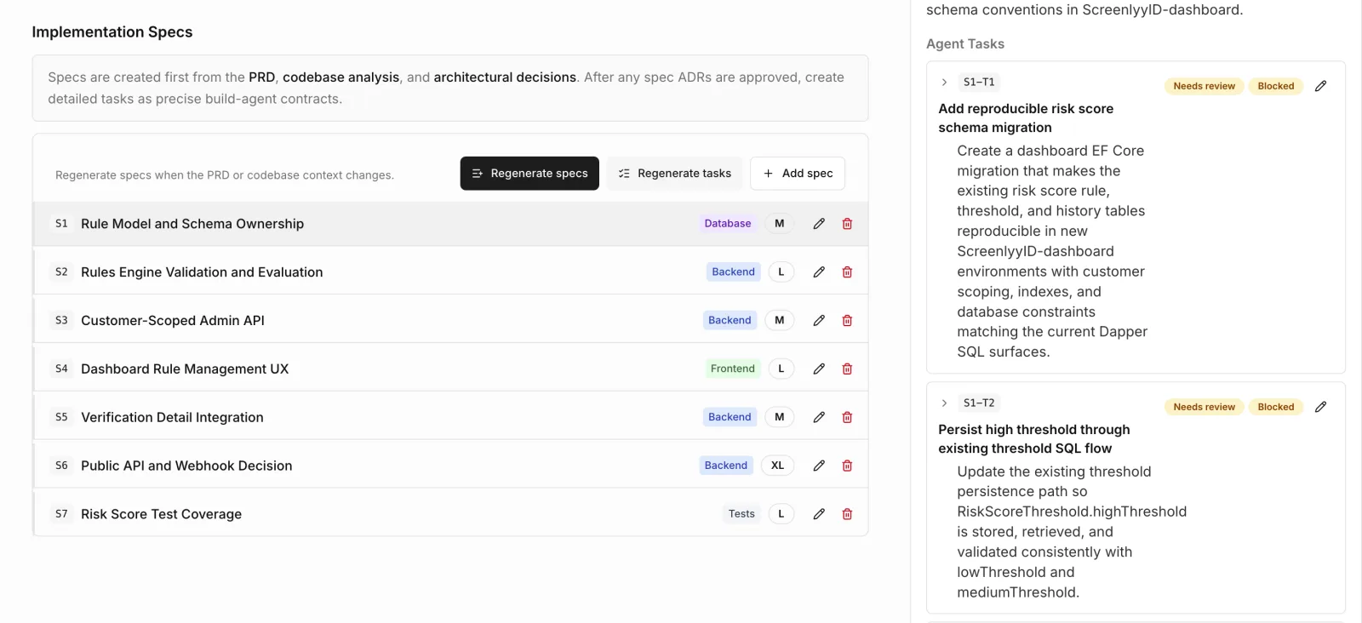Click Blocked badge on task S1-T2
This screenshot has width=1362, height=623.
(x=1275, y=407)
